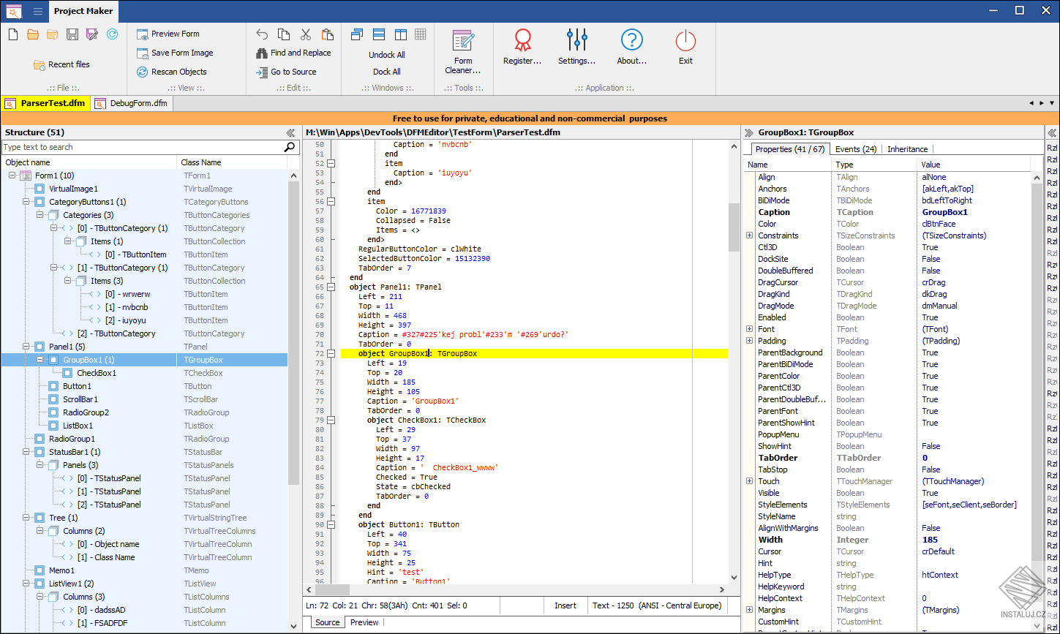1060x634 pixels.
Task: Click the Paste clipboard icon
Action: (327, 34)
